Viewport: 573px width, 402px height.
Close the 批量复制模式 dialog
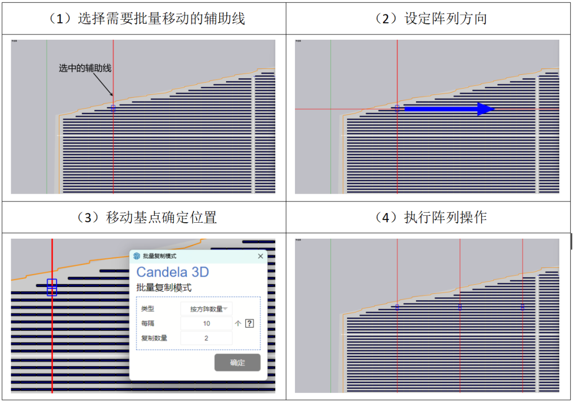[260, 256]
